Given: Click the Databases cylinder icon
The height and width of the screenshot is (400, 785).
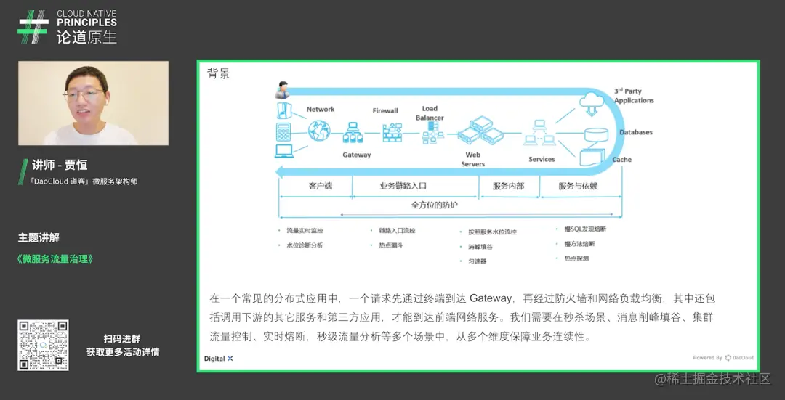Looking at the screenshot, I should (596, 134).
